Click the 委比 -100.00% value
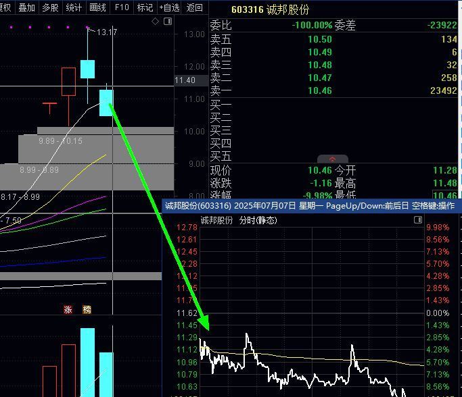 (312, 25)
